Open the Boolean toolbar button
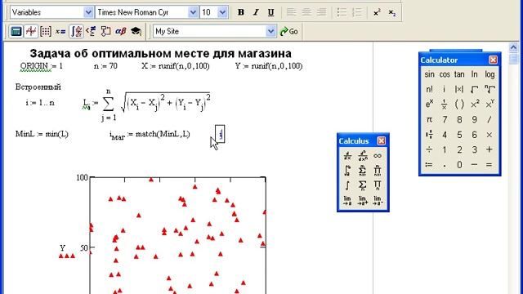Image resolution: width=523 pixels, height=294 pixels. (x=91, y=31)
